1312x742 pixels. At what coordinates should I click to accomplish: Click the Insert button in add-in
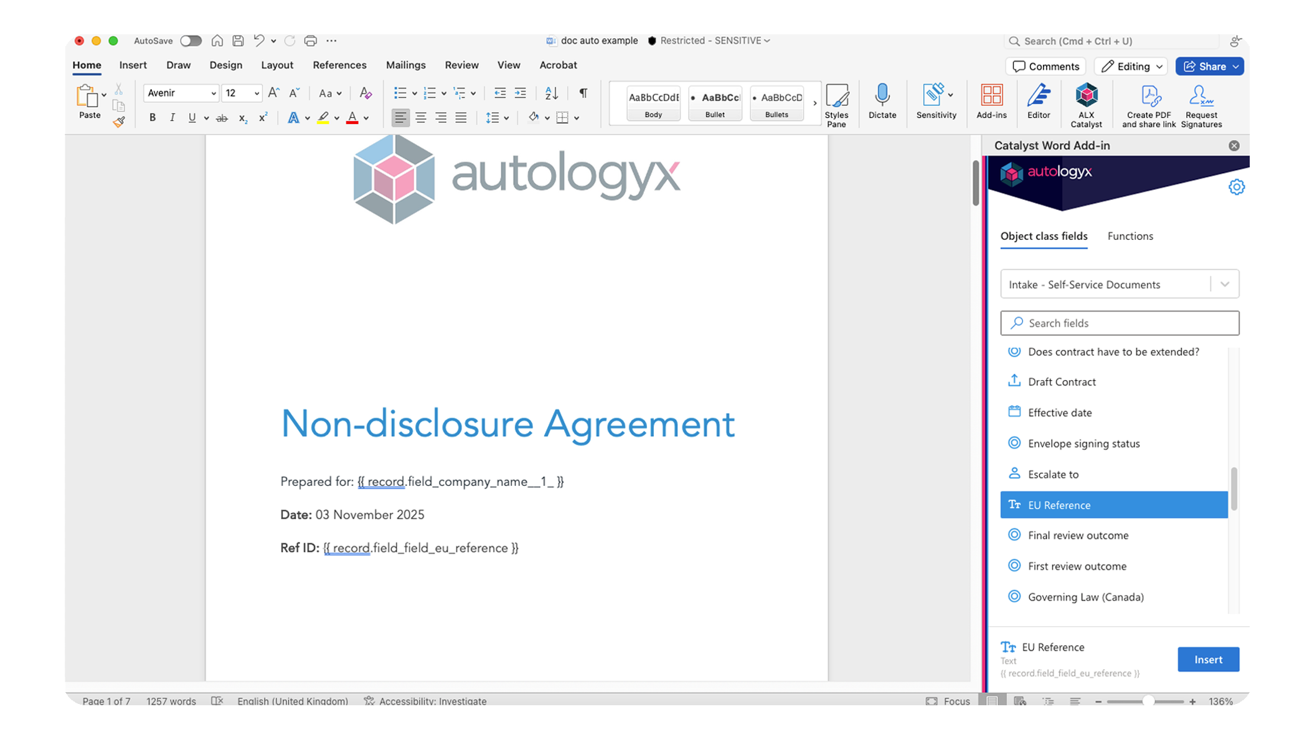point(1207,659)
